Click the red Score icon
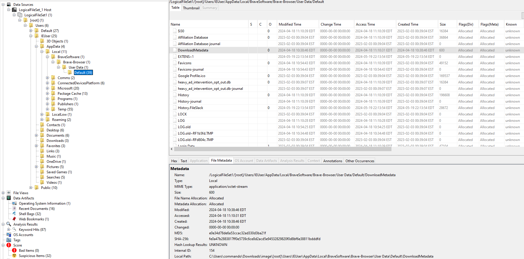The width and height of the screenshot is (524, 259). click(9, 245)
